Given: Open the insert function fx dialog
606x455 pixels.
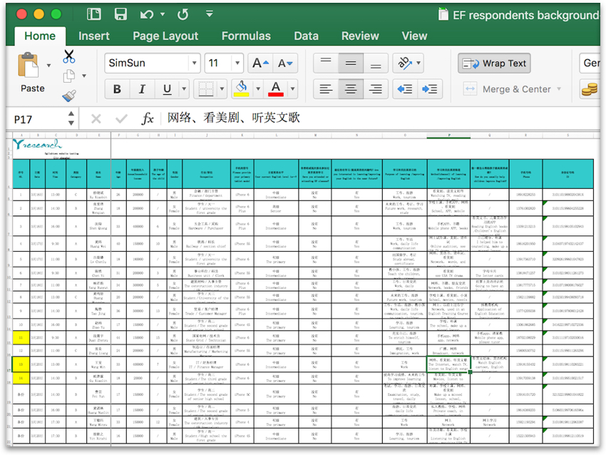Looking at the screenshot, I should (x=148, y=118).
